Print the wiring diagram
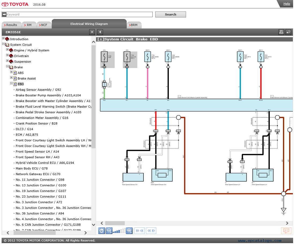The width and height of the screenshot is (295, 245). (x=281, y=32)
